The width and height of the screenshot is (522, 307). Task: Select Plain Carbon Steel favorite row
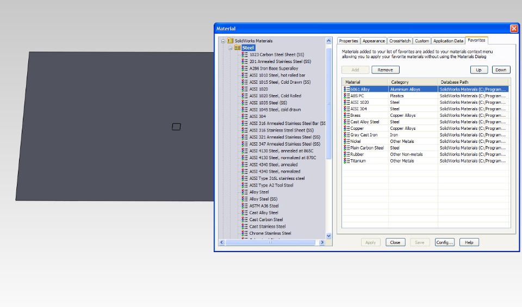pos(425,148)
